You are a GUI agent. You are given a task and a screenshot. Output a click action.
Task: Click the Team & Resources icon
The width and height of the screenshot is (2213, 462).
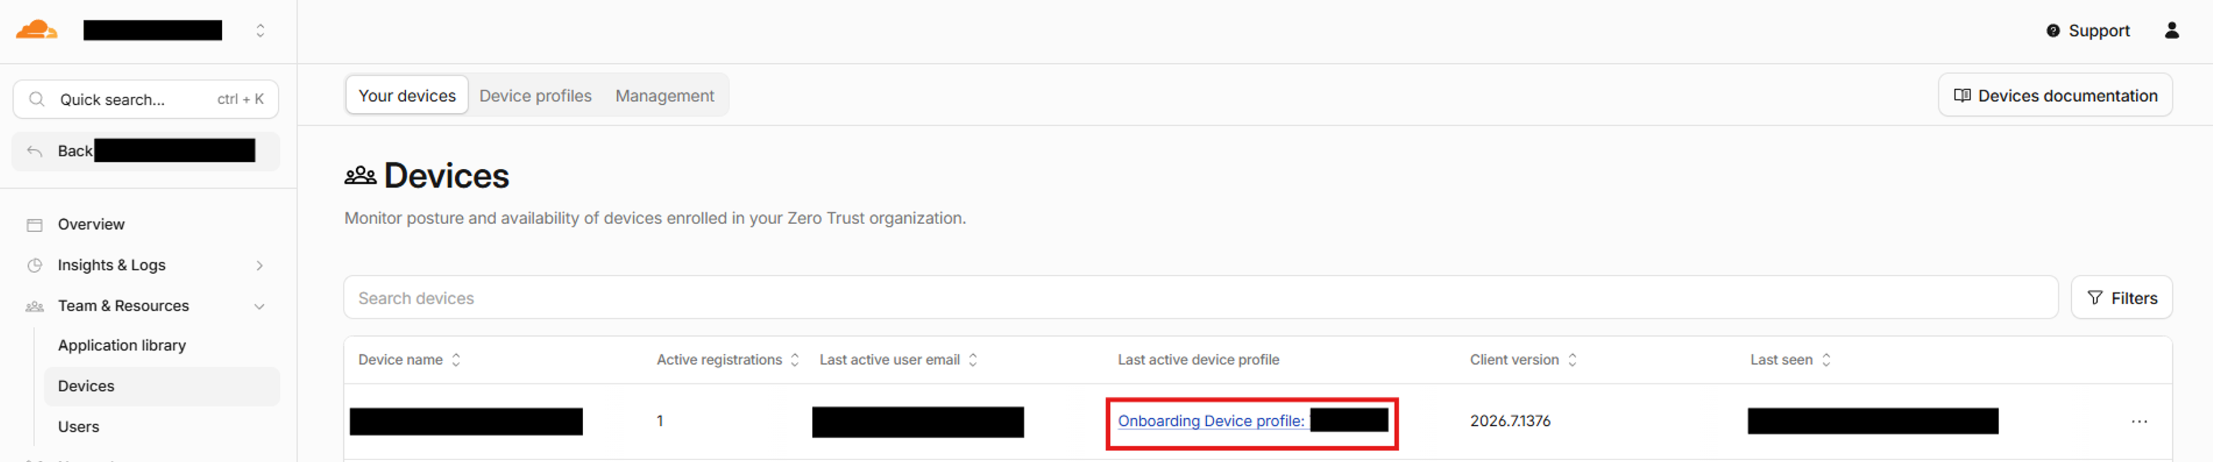(x=35, y=306)
